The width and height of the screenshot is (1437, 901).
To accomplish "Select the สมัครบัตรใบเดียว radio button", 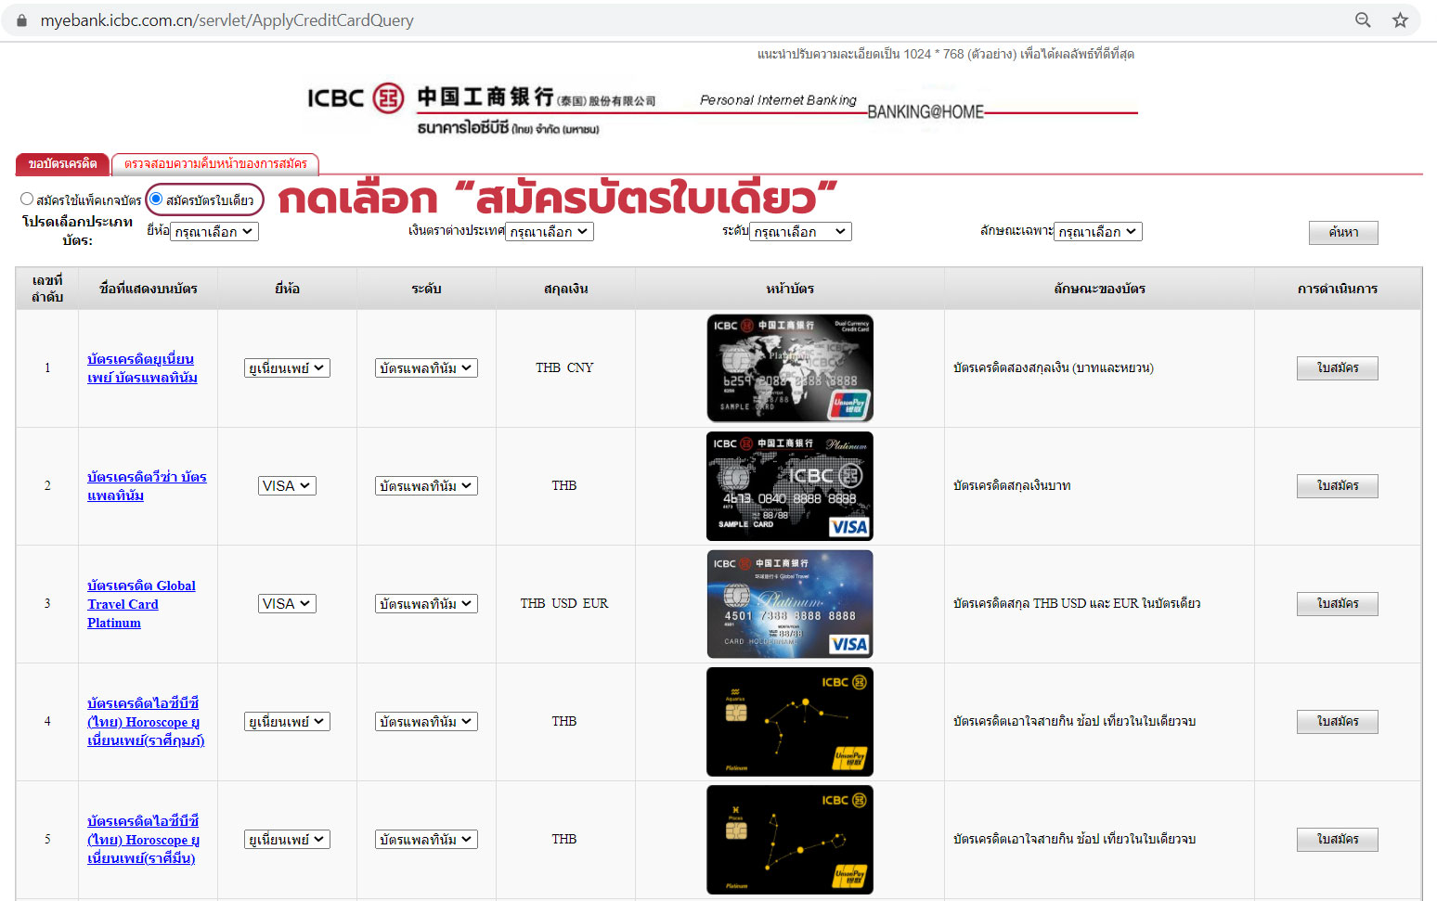I will coord(156,199).
